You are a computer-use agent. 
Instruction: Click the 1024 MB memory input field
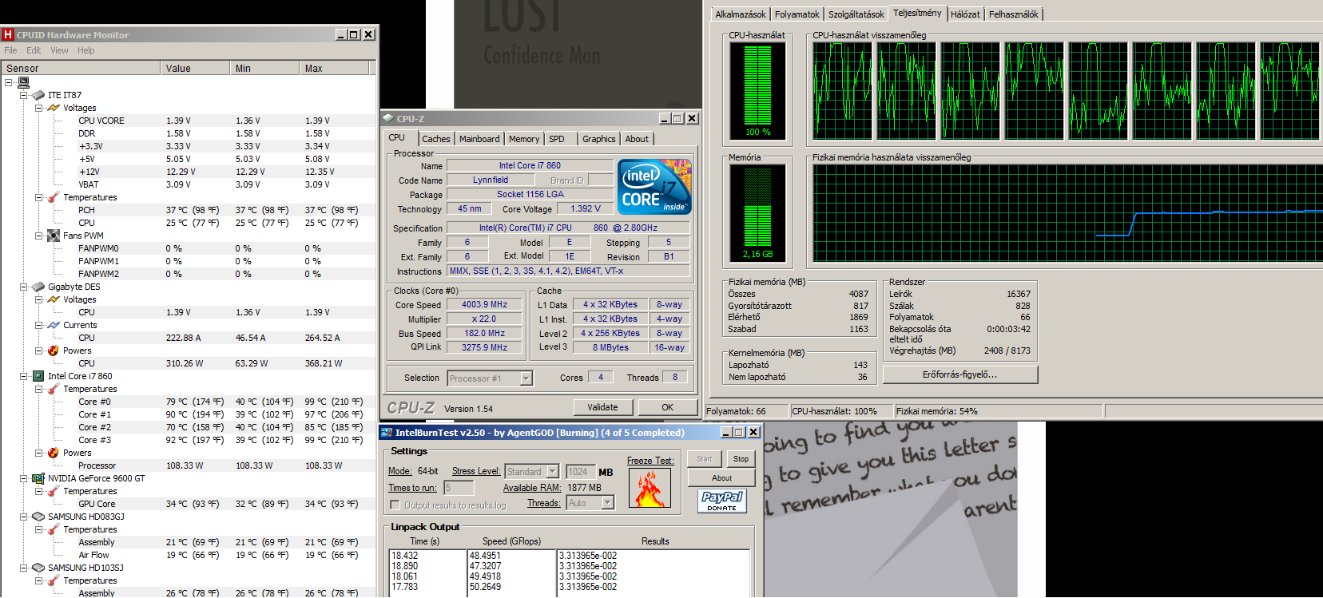point(580,472)
